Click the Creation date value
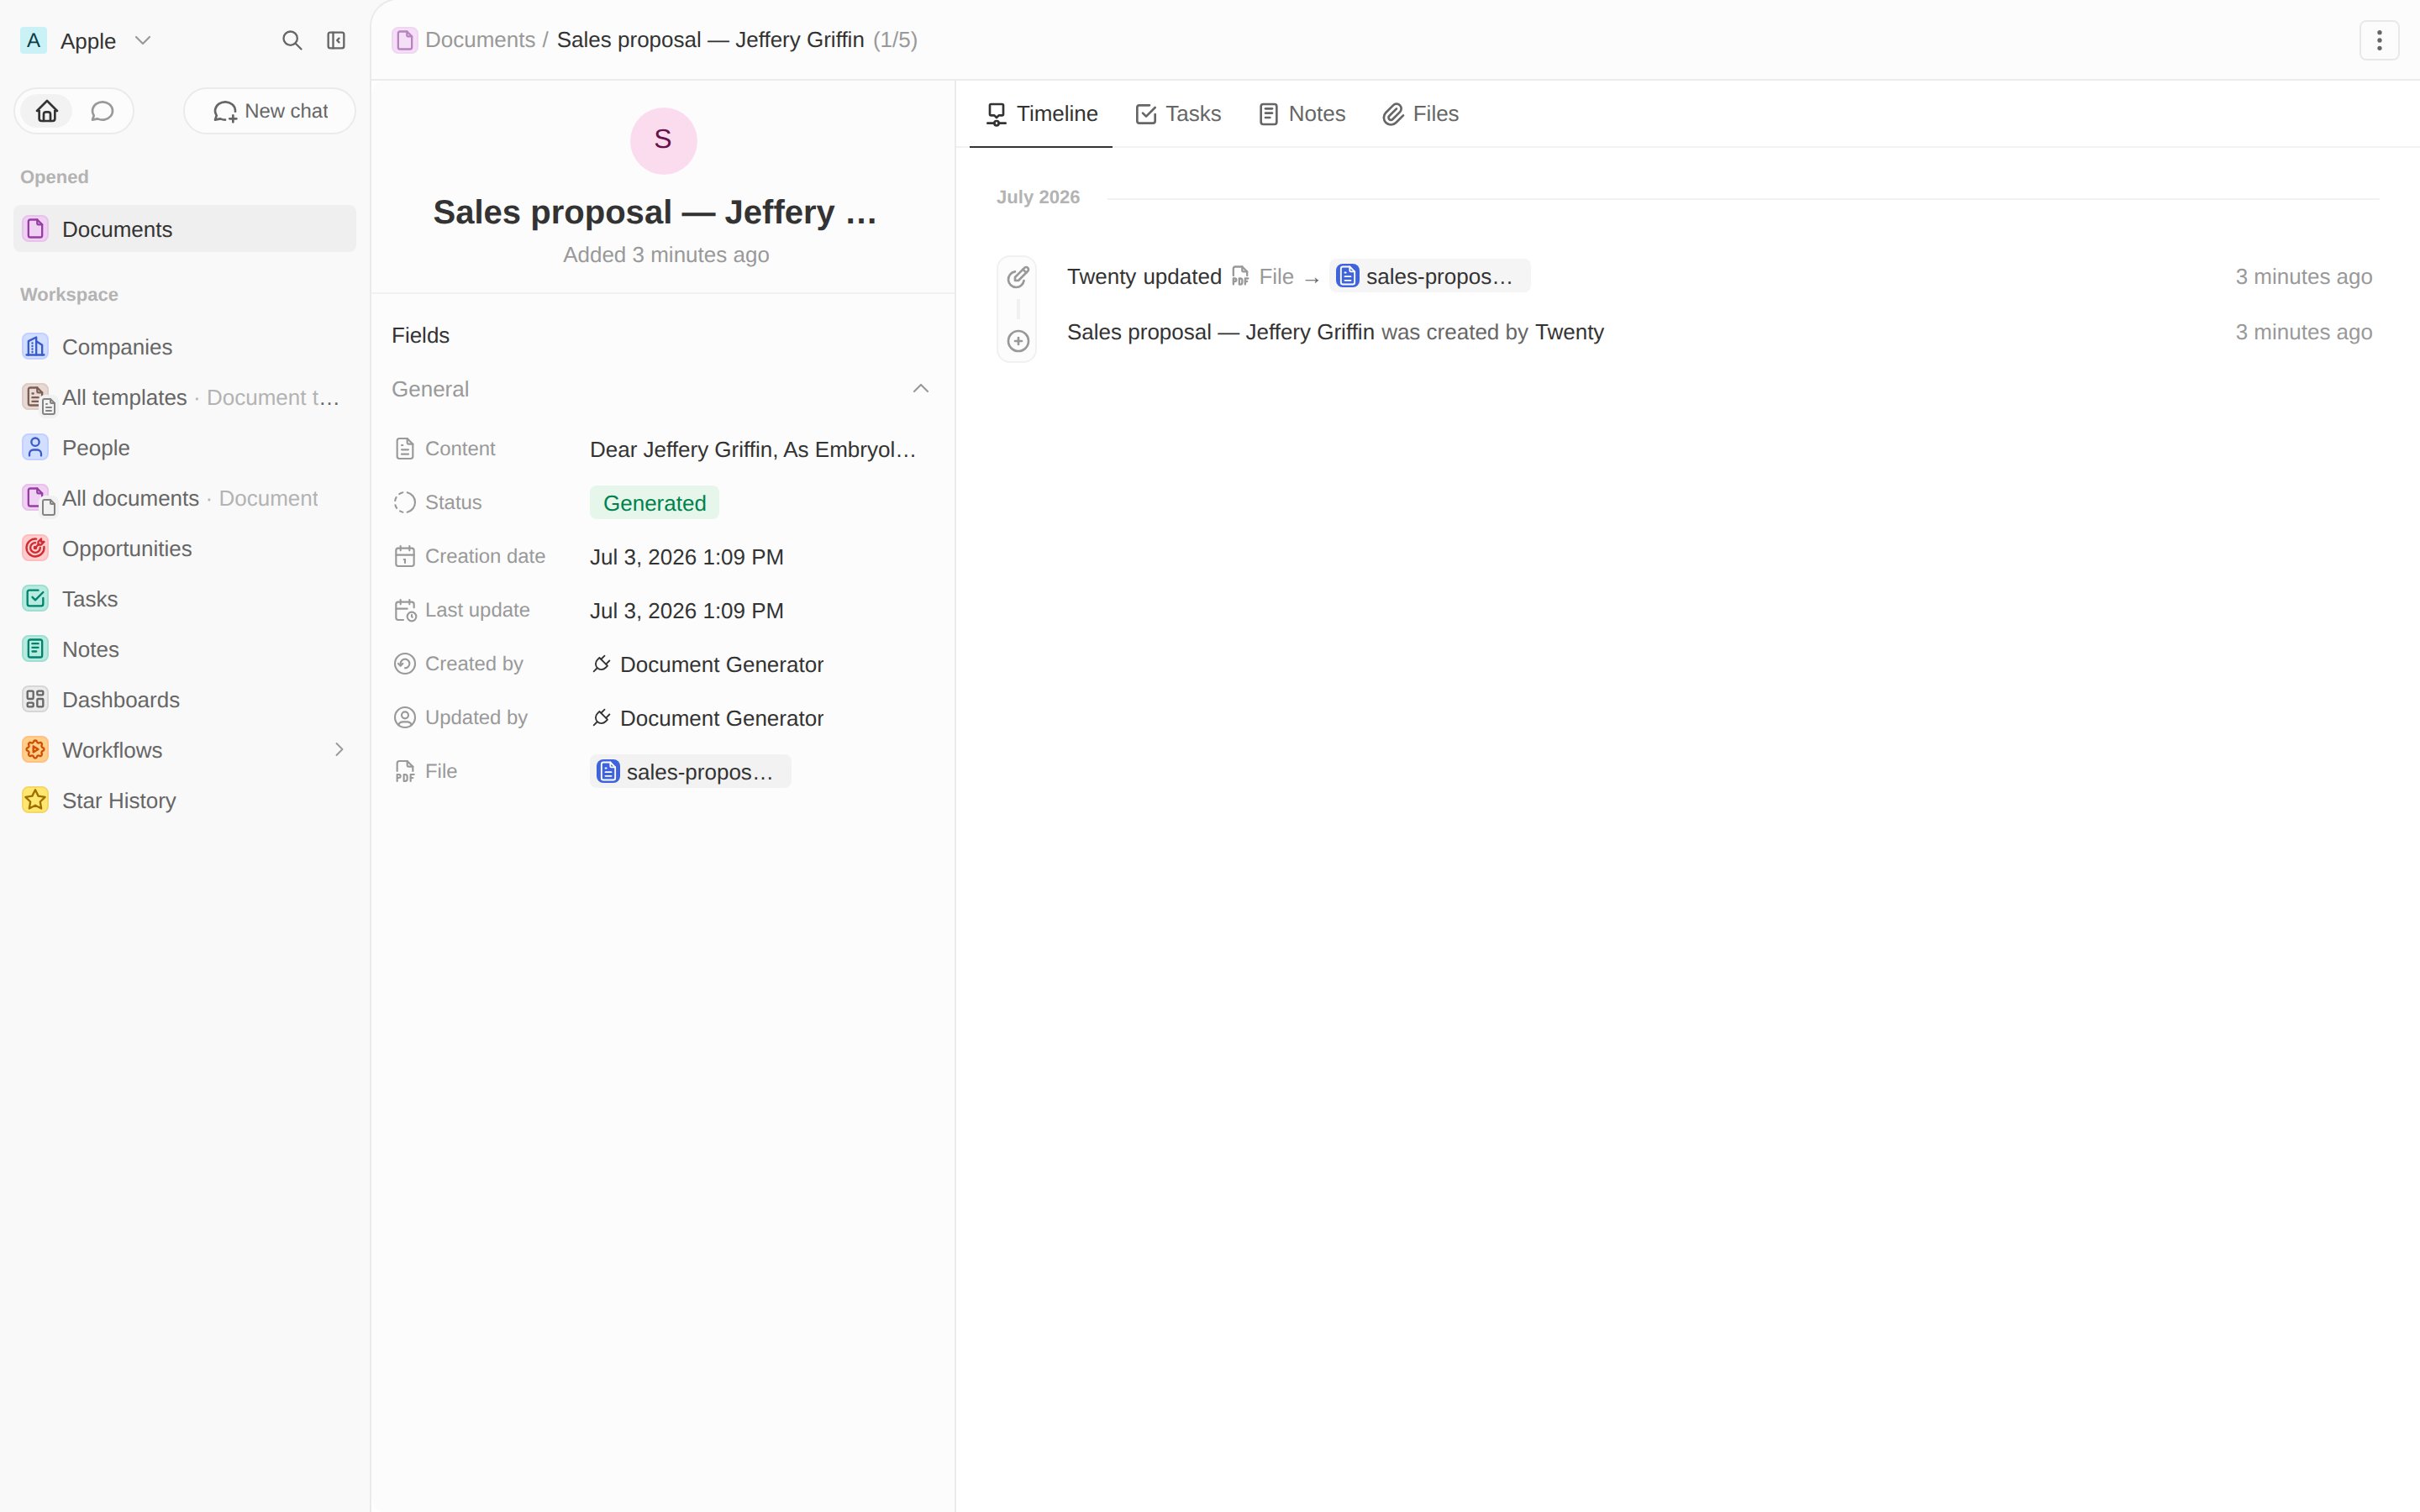Image resolution: width=2420 pixels, height=1512 pixels. point(686,557)
